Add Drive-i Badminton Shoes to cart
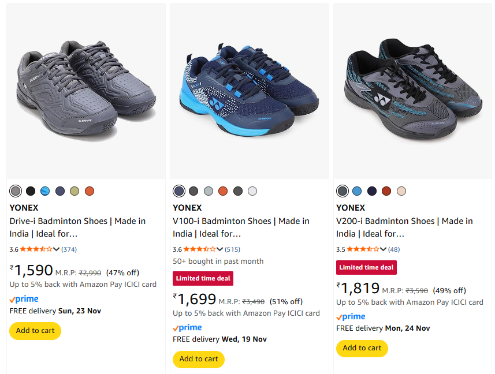 [x=35, y=331]
